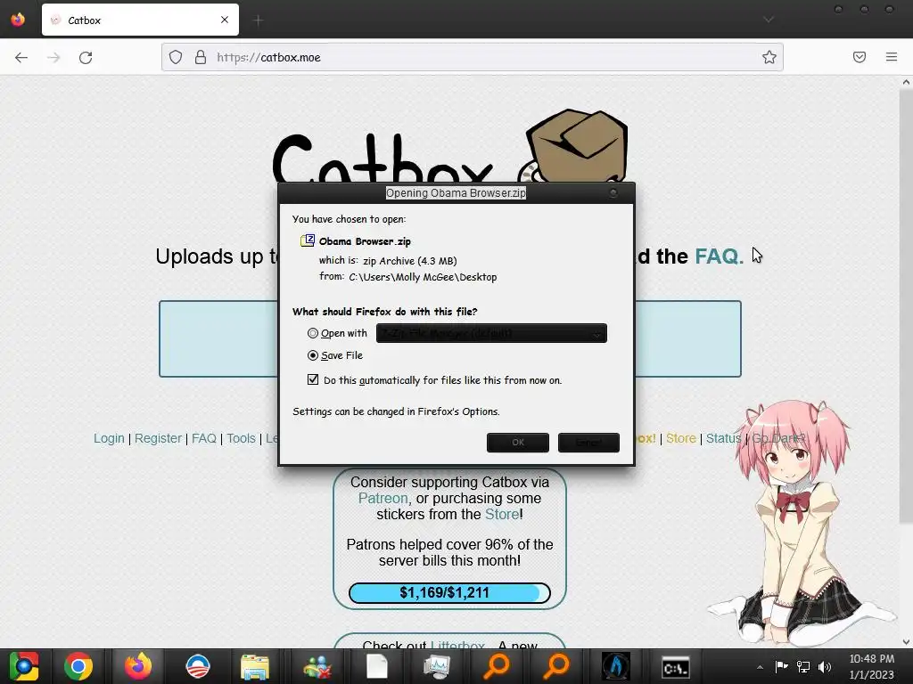This screenshot has height=684, width=913.
Task: Click the zip archive icon beside Obama Browser.zip
Action: (x=308, y=240)
